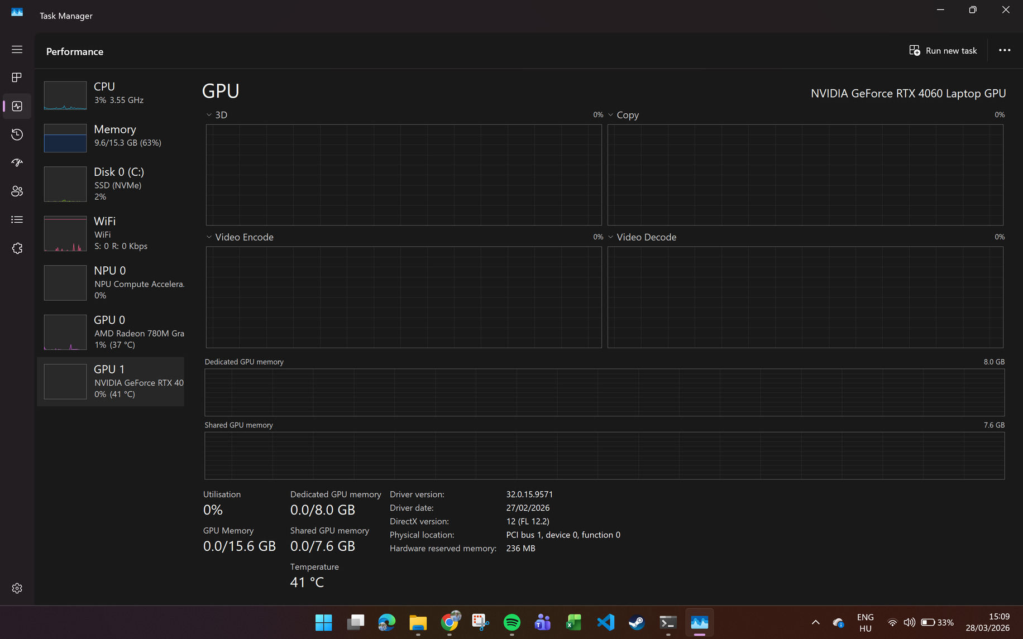Viewport: 1023px width, 639px height.
Task: Open the Terminal taskbar icon
Action: tap(668, 622)
